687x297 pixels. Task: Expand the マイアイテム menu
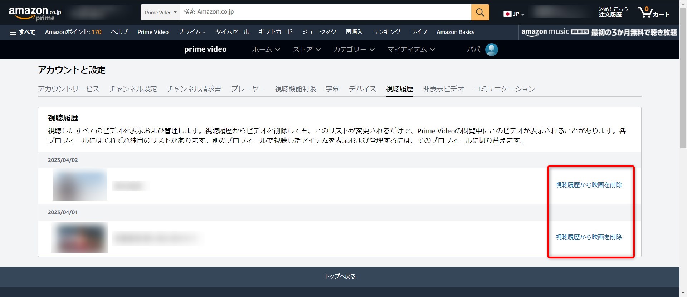[x=411, y=50]
